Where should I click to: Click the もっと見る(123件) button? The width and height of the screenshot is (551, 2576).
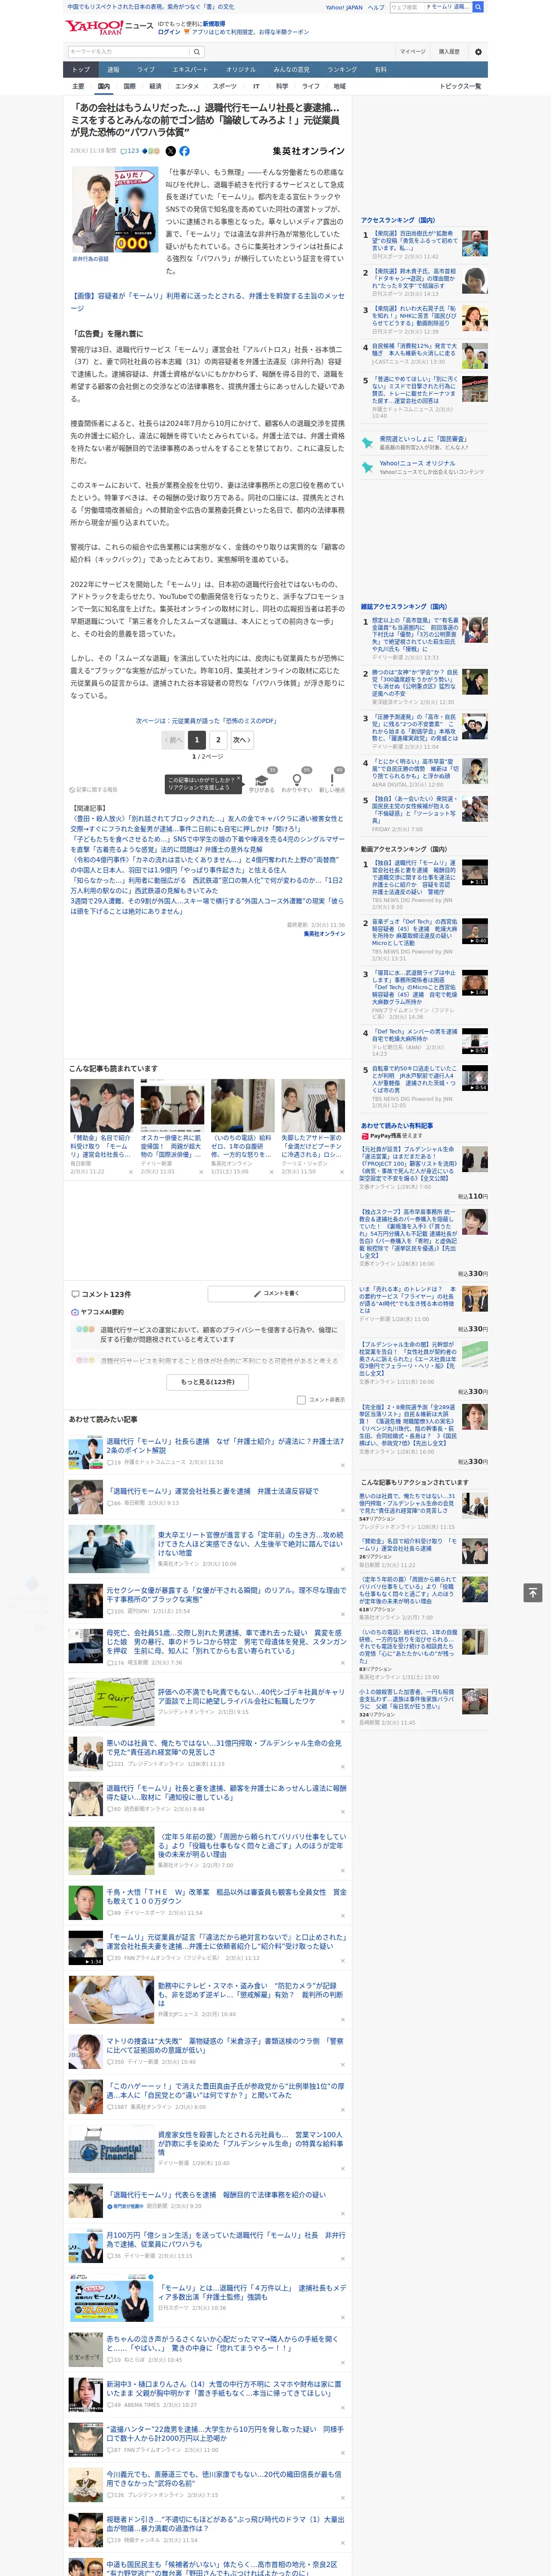pos(208,1381)
